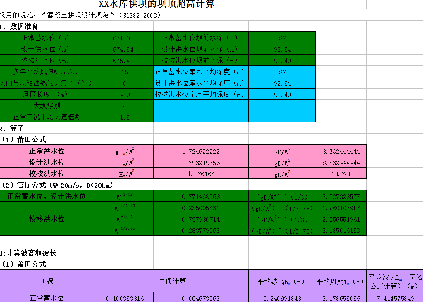
Task: Click the 多年平均风速 value cell showing 15
Action: pos(125,72)
